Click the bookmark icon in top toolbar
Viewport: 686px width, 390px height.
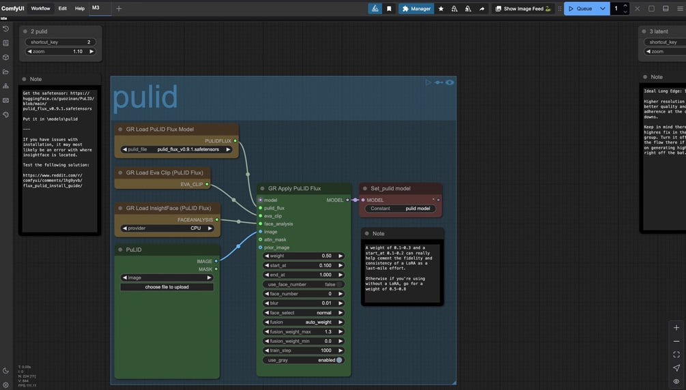(389, 8)
